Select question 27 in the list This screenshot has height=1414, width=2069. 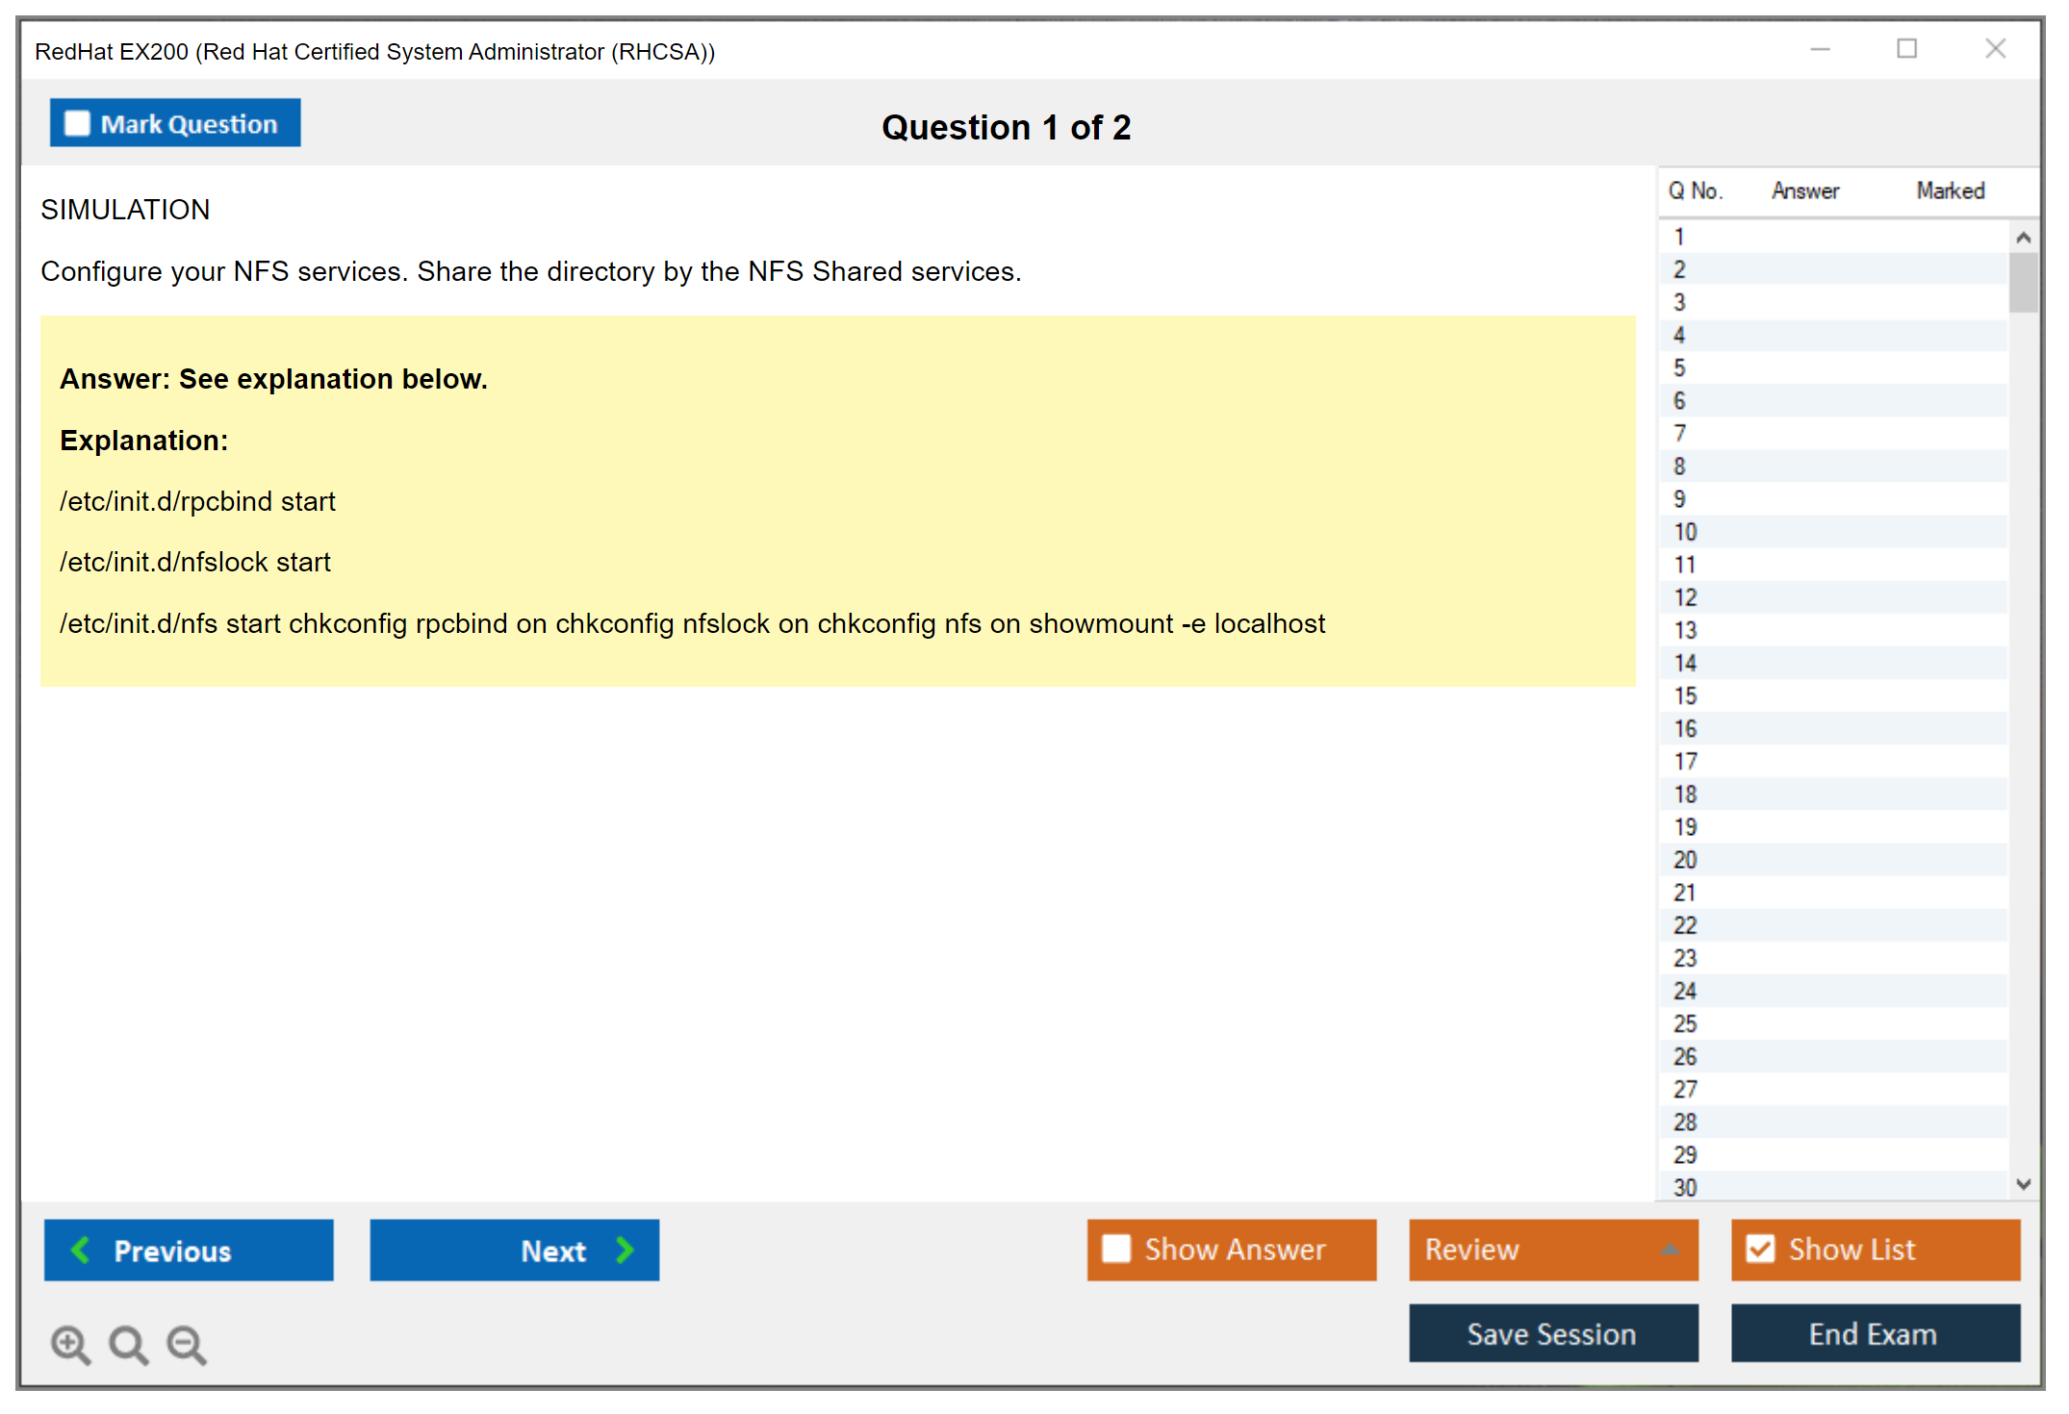click(x=1685, y=1089)
